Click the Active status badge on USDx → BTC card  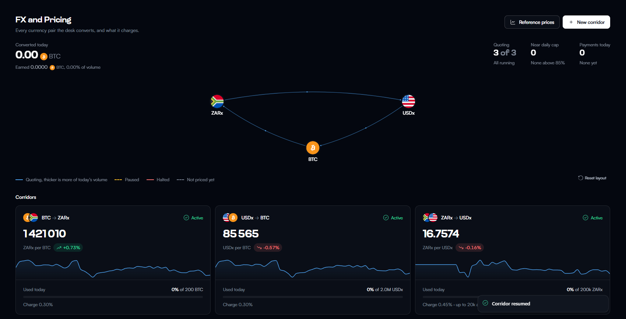393,218
